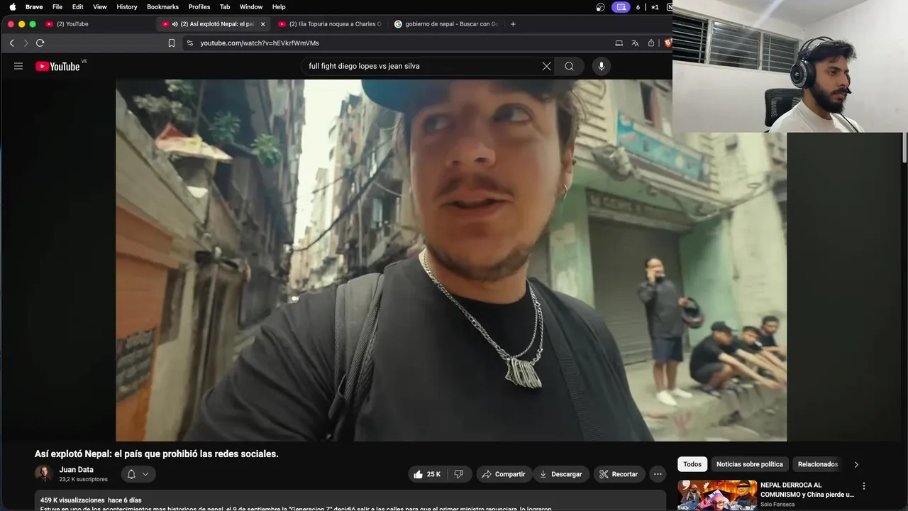Share this page from address bar
Viewport: 908px width, 511px height.
click(651, 43)
